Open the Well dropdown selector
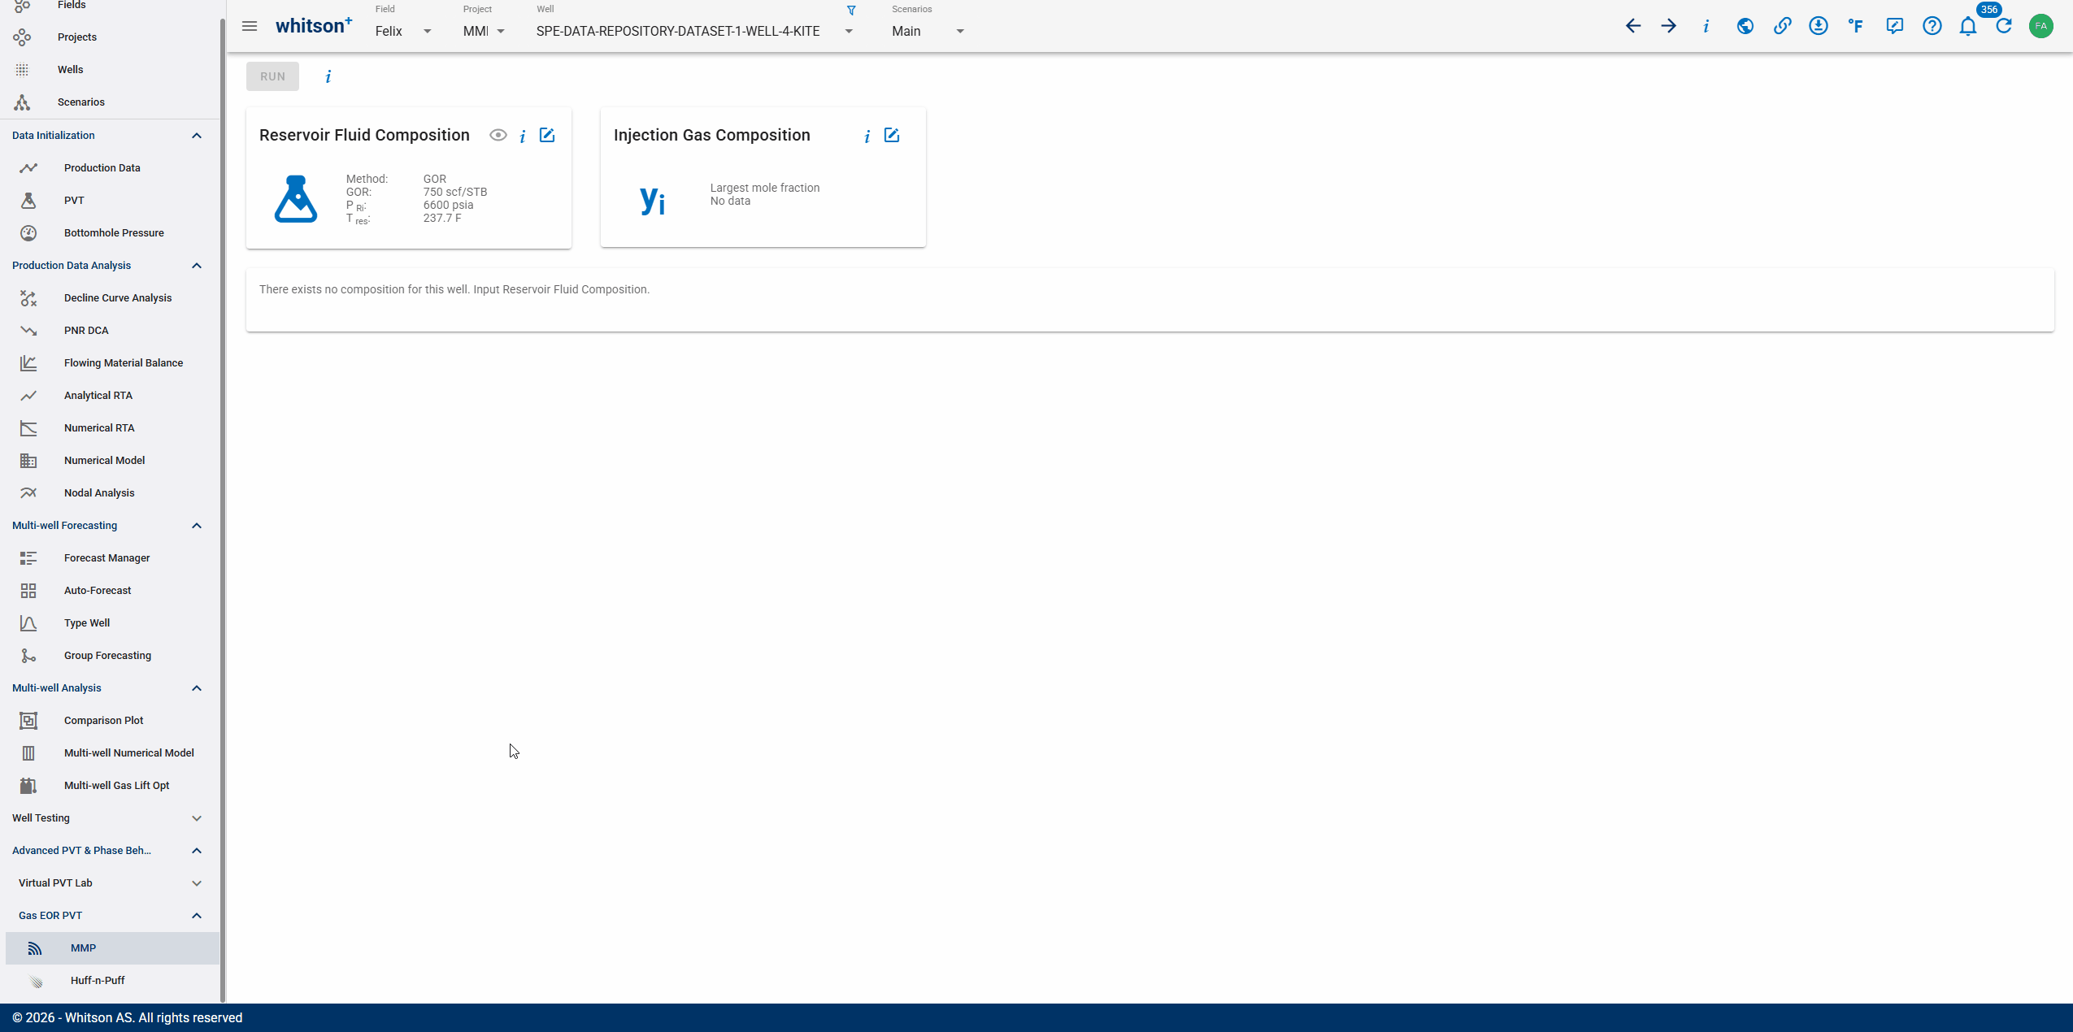 [695, 31]
